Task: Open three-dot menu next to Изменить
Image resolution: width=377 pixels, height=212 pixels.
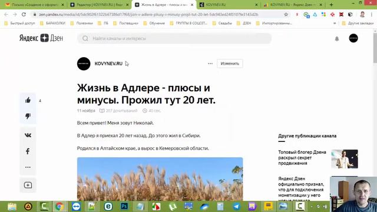Action: tap(210, 64)
